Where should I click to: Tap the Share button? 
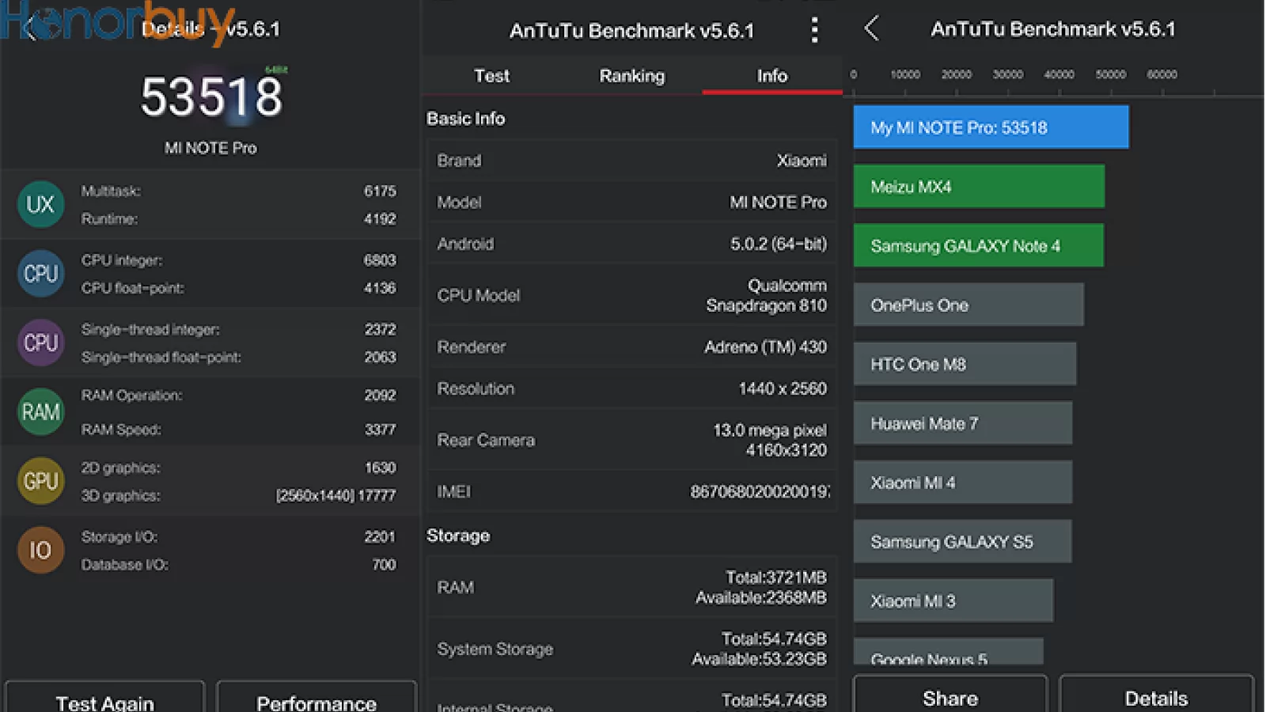tap(950, 695)
